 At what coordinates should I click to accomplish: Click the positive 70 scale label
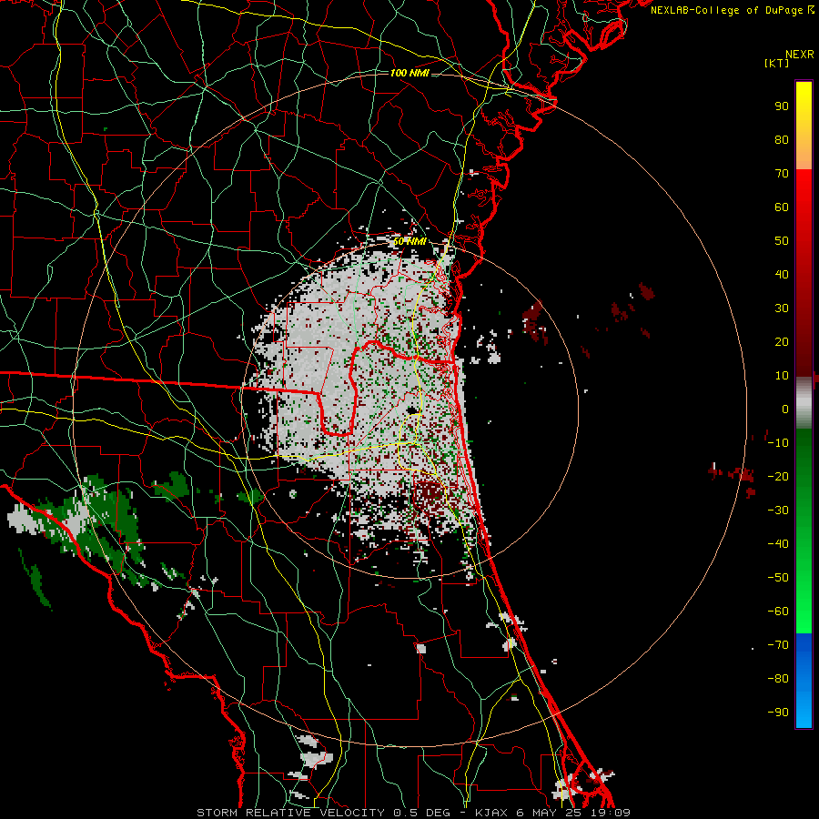tap(782, 174)
